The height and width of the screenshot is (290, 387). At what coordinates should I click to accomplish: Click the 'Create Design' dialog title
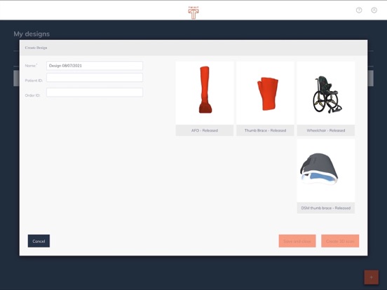point(36,48)
